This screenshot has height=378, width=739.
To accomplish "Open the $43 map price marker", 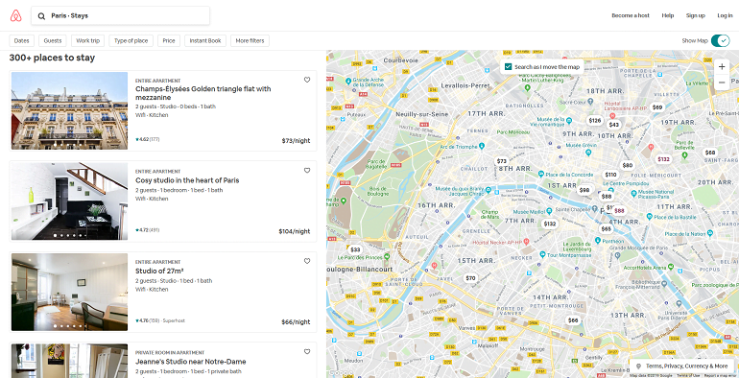I will tap(613, 125).
